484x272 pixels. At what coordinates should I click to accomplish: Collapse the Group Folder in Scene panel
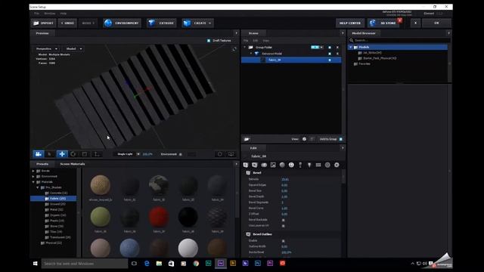click(x=245, y=48)
